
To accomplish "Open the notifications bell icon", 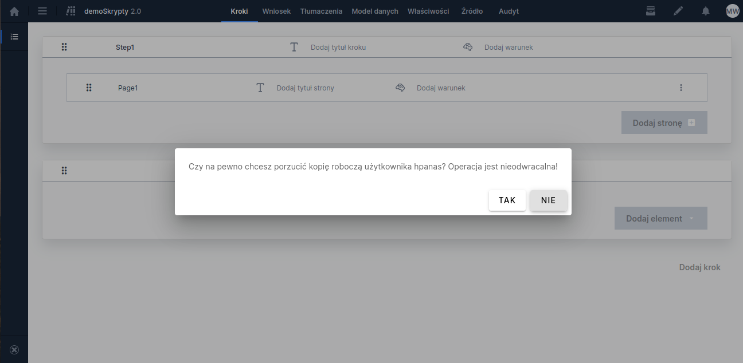I will tap(706, 11).
